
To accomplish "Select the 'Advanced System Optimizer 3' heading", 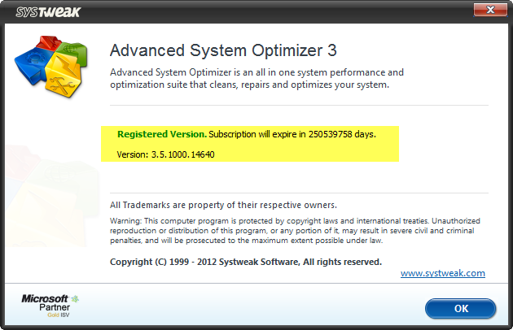I will click(223, 50).
